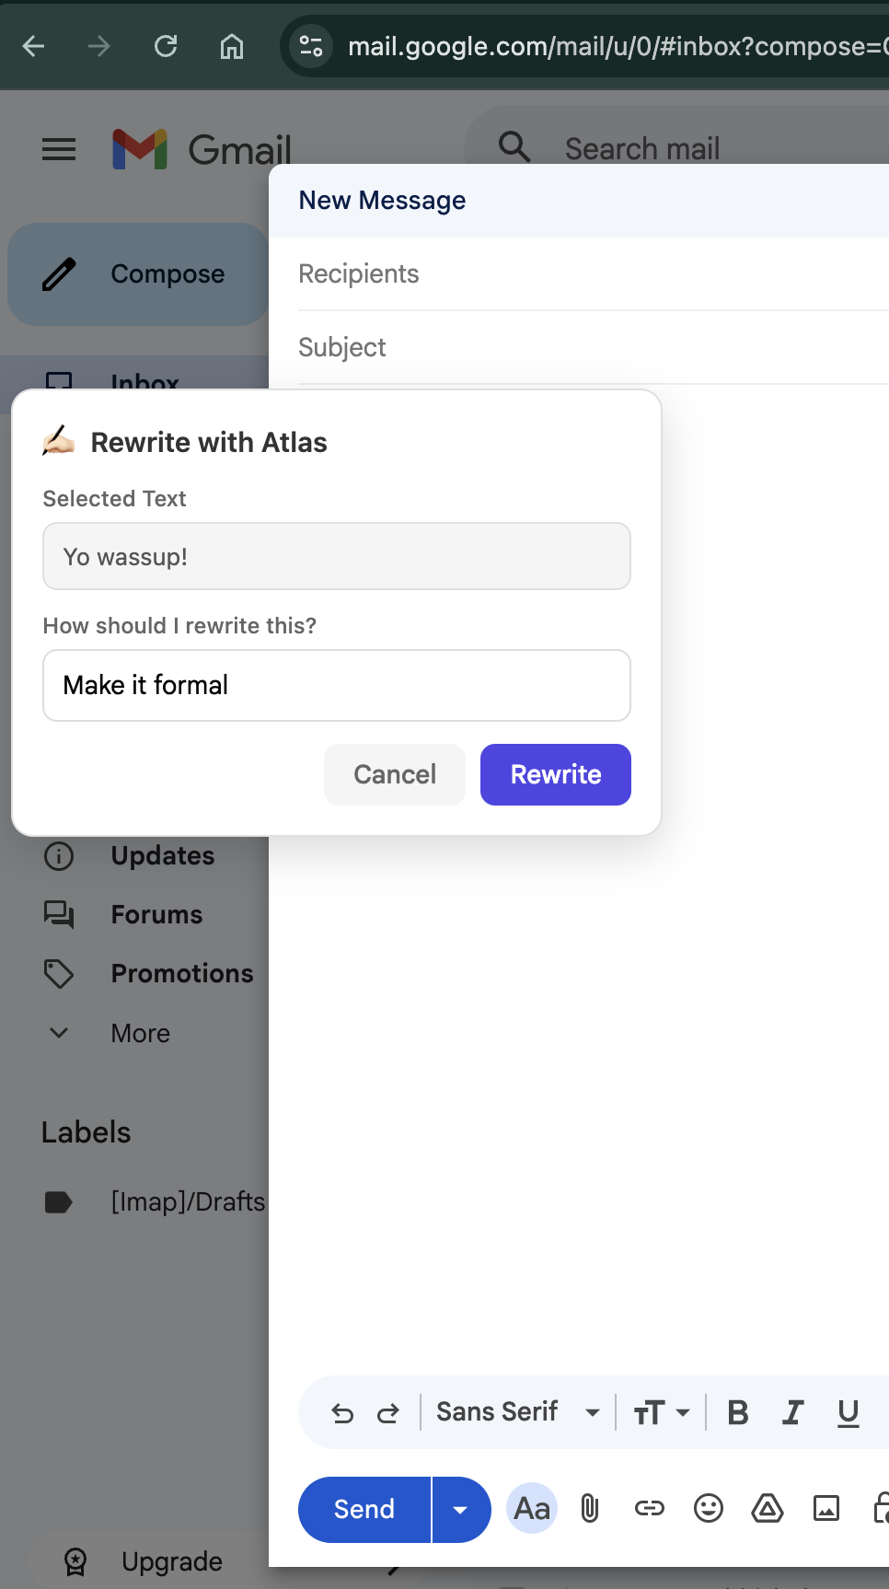
Task: Toggle bold formatting
Action: tap(737, 1412)
